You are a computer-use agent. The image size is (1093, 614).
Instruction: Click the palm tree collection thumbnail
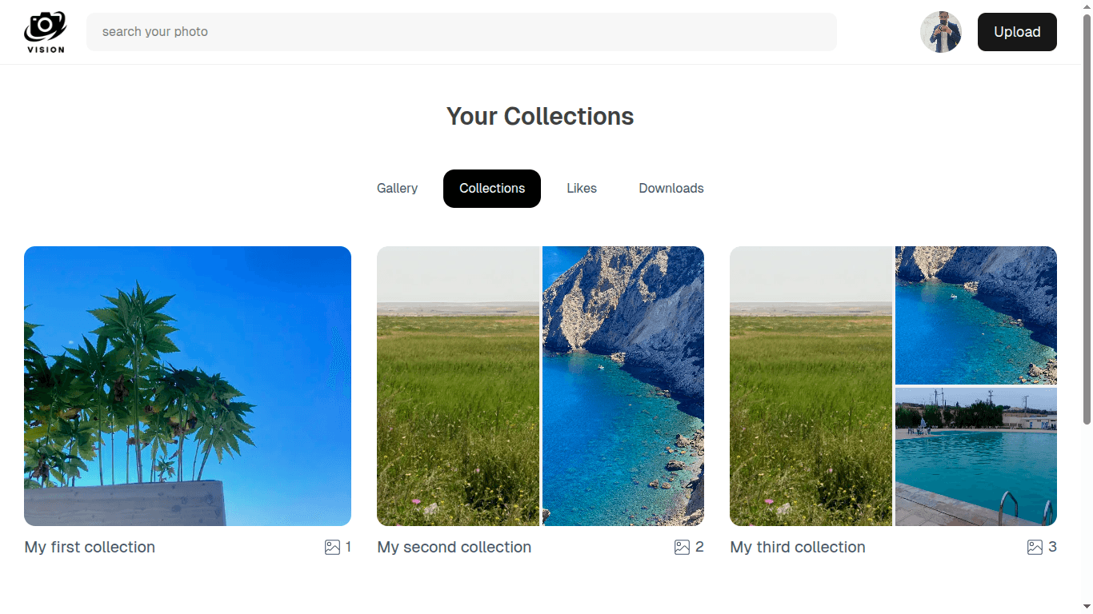(x=187, y=385)
